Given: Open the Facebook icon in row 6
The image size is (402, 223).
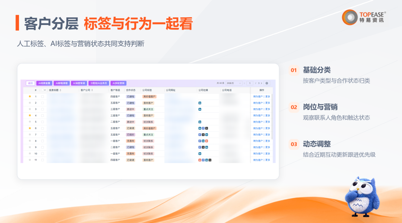Looking at the screenshot, I should (x=203, y=128).
